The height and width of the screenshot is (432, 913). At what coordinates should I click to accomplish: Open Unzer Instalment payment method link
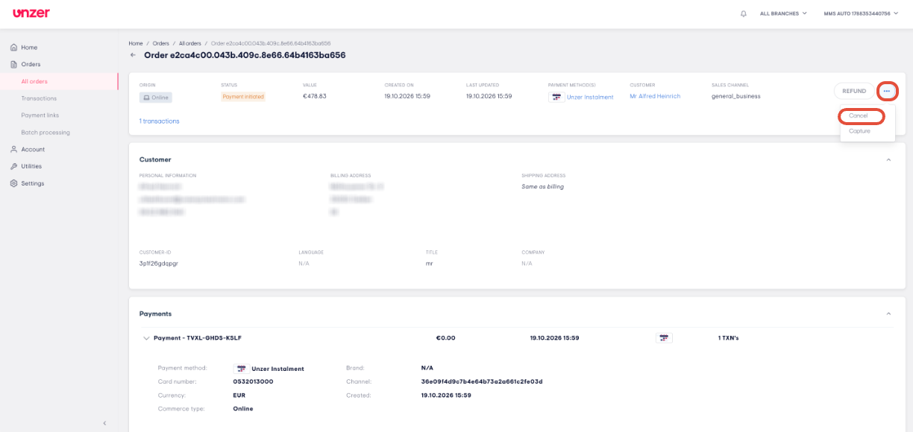(x=590, y=97)
